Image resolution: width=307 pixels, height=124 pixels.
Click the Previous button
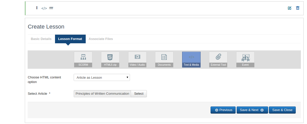223,110
